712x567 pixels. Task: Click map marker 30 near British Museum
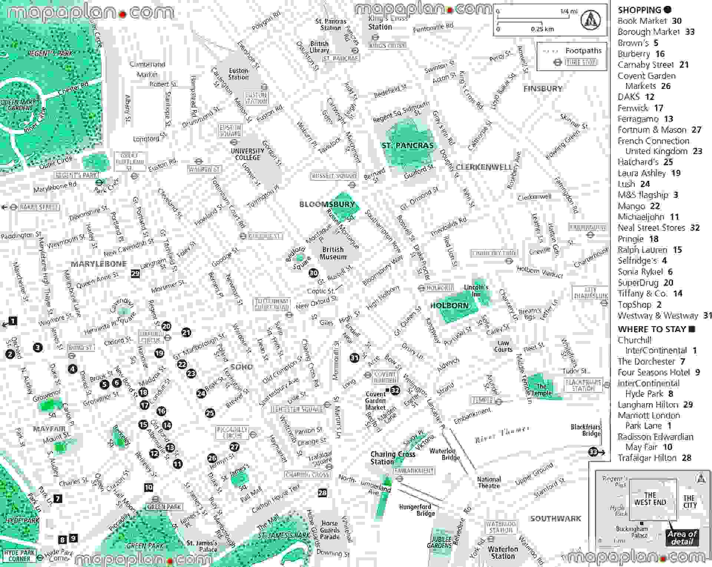(313, 273)
